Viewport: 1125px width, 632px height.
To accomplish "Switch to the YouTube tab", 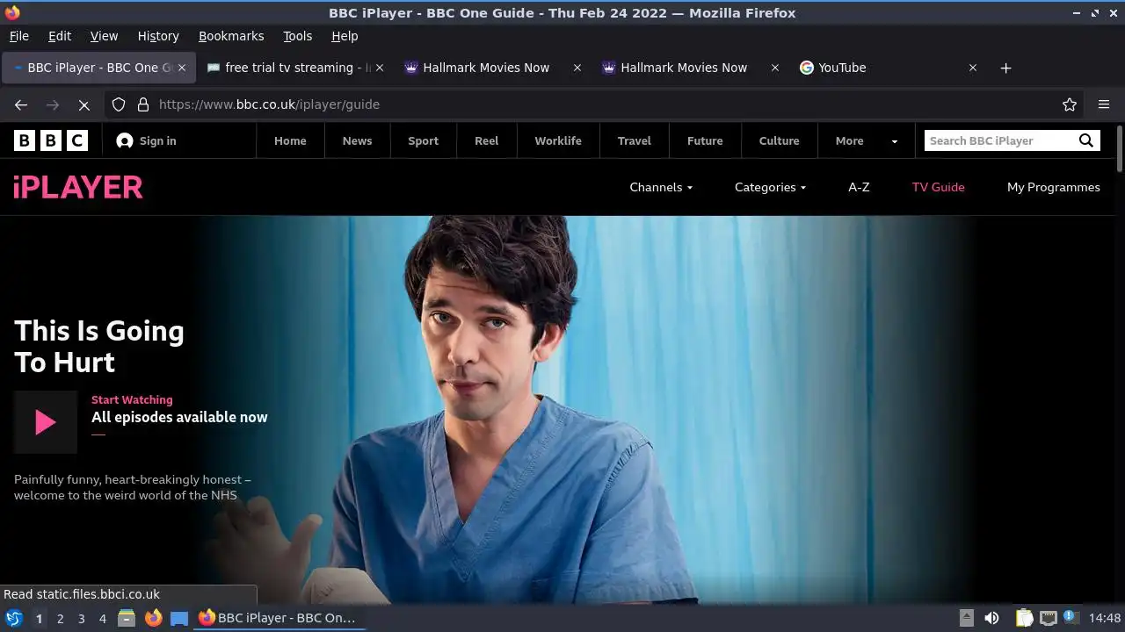I will pos(888,68).
